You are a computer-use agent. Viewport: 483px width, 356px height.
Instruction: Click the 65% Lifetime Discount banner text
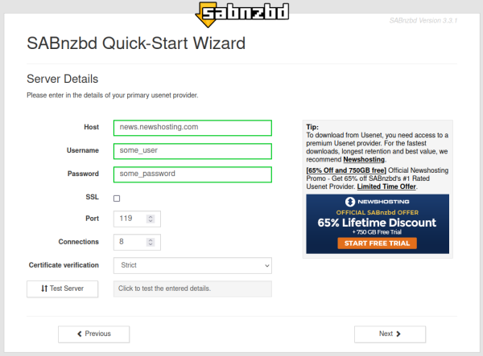point(377,223)
